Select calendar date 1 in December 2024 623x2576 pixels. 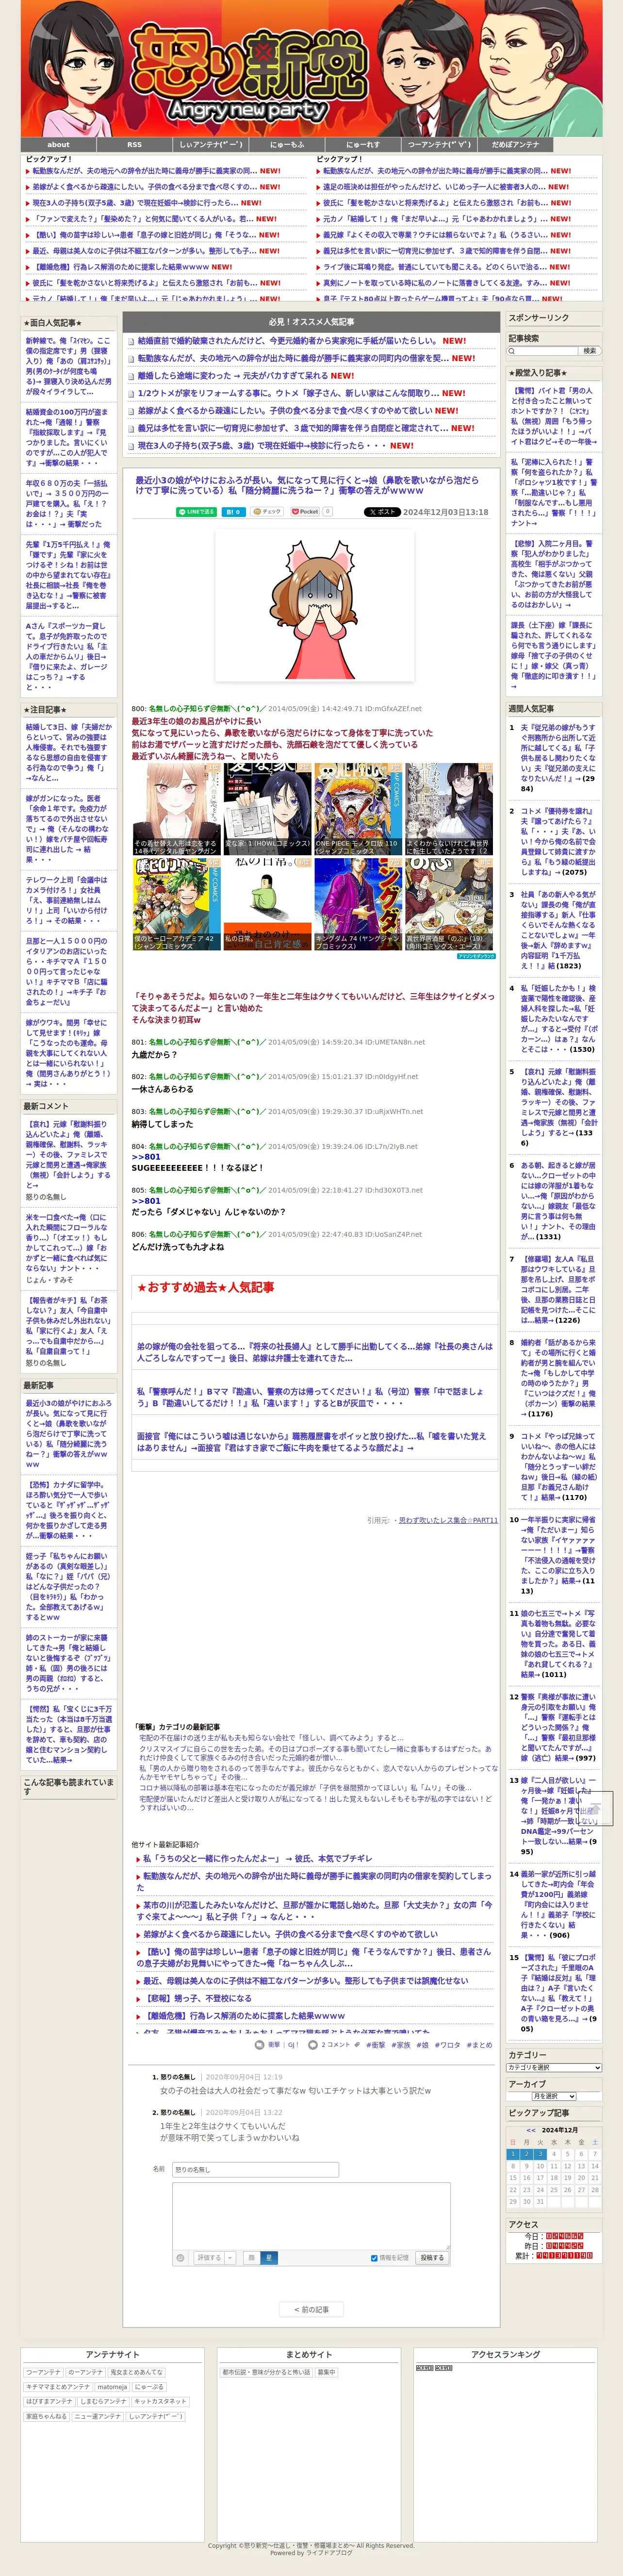pos(513,2154)
